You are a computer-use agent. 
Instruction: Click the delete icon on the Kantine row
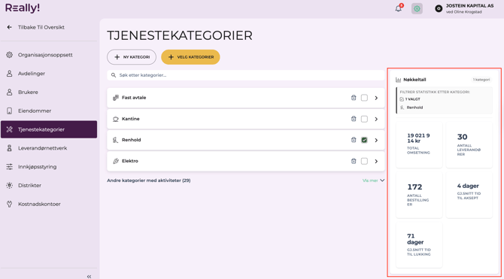click(354, 119)
